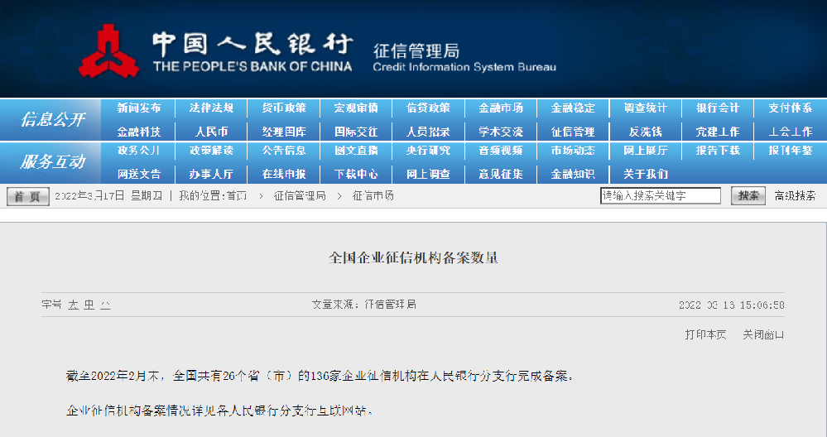The height and width of the screenshot is (437, 827).
Task: Follow breadcrumb link 首页 after 我的位置
Action: pos(236,196)
